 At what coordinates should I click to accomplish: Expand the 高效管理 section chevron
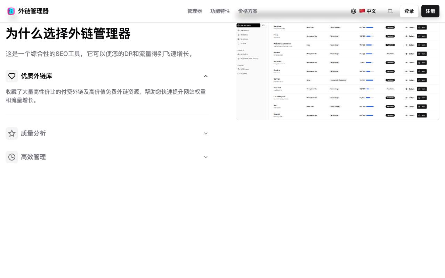(206, 157)
